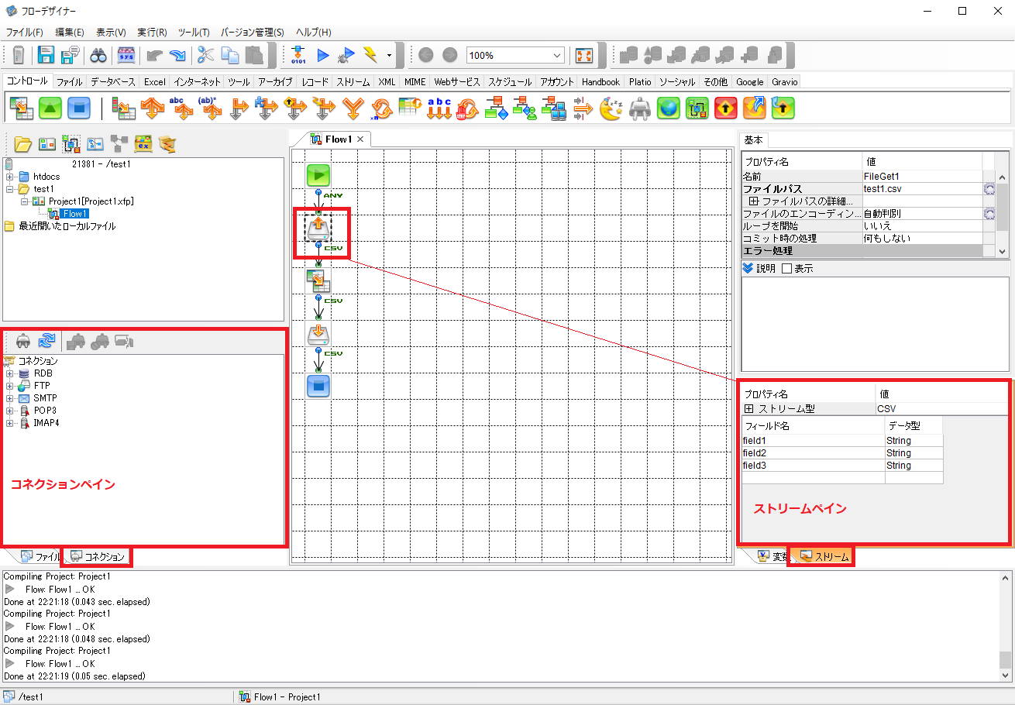Select the blue End component in palette
The width and height of the screenshot is (1015, 705).
click(78, 108)
